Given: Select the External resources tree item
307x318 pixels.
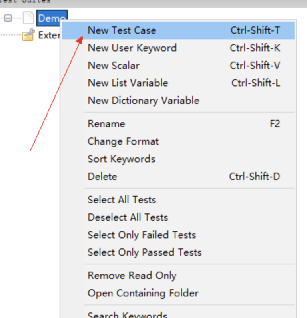Looking at the screenshot, I should click(x=49, y=35).
